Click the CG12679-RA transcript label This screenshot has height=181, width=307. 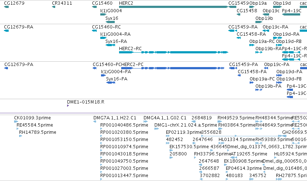[x=19, y=27]
